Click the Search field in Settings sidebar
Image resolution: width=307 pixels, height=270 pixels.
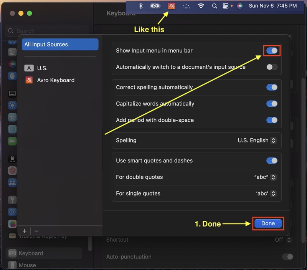click(x=47, y=31)
